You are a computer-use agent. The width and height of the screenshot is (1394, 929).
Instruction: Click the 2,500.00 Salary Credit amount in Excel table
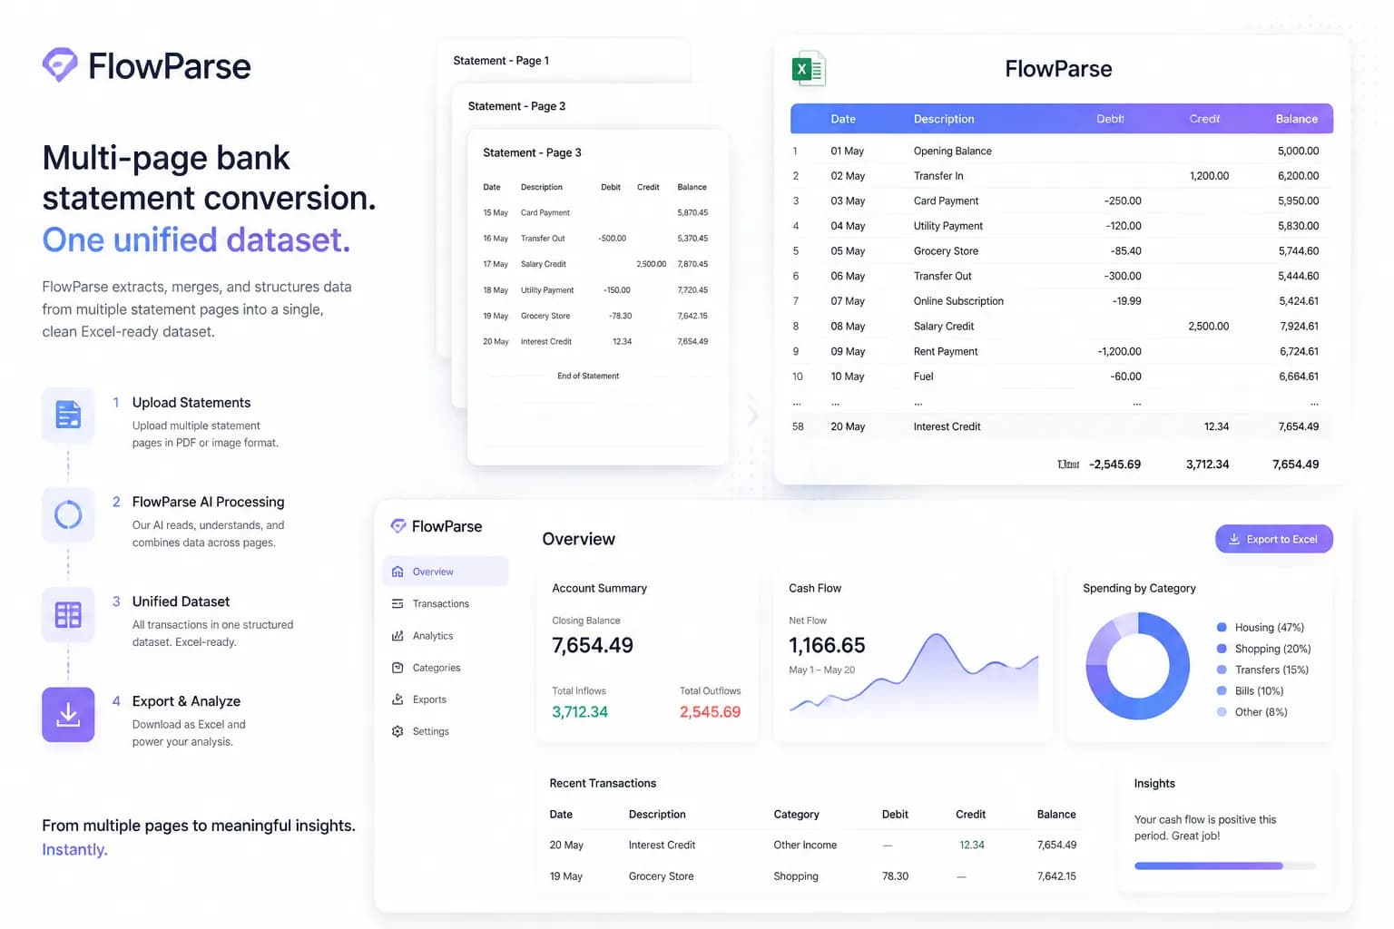pos(1208,326)
